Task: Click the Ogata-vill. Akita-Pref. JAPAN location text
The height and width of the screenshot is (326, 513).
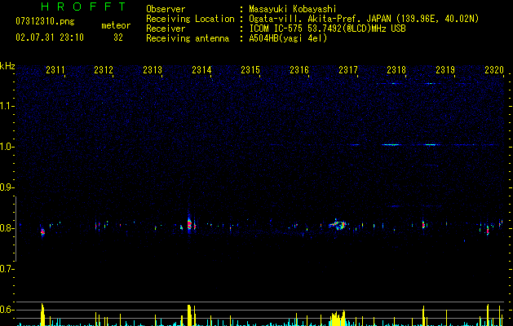Action: [364, 19]
